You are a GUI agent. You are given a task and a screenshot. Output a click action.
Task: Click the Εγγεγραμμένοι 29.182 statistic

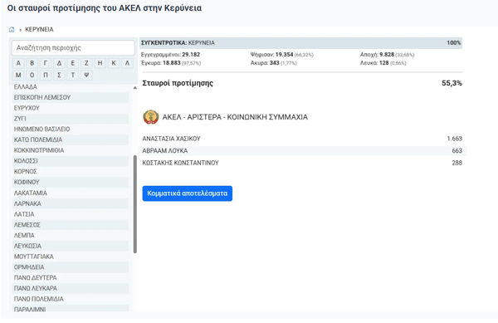point(170,55)
